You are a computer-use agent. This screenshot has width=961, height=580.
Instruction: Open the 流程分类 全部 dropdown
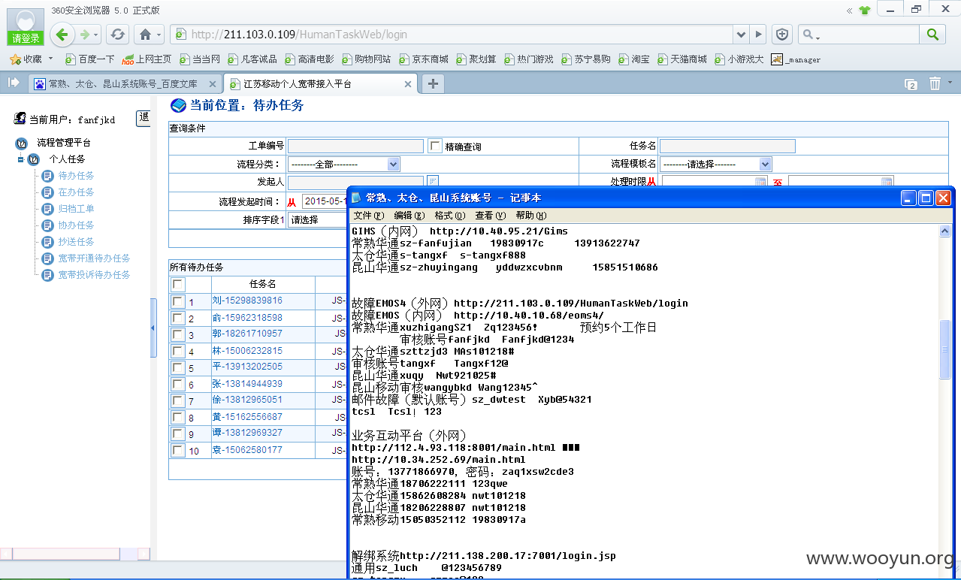344,164
